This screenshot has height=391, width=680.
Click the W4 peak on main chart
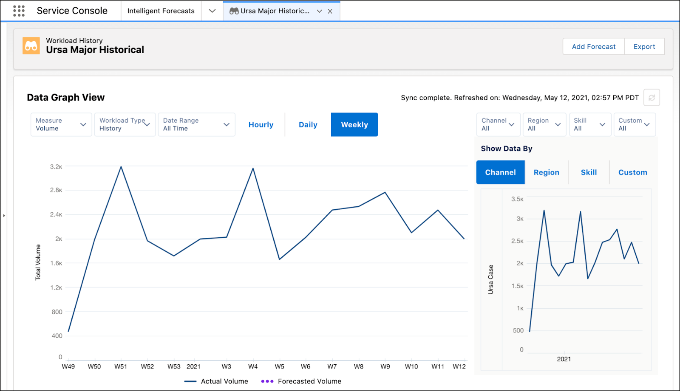(x=253, y=169)
